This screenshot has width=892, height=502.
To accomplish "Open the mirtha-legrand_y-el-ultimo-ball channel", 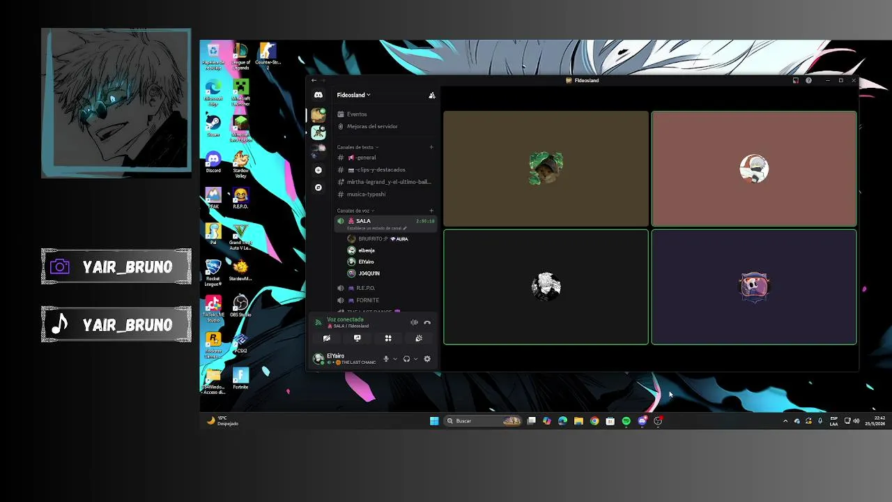I will [x=385, y=182].
